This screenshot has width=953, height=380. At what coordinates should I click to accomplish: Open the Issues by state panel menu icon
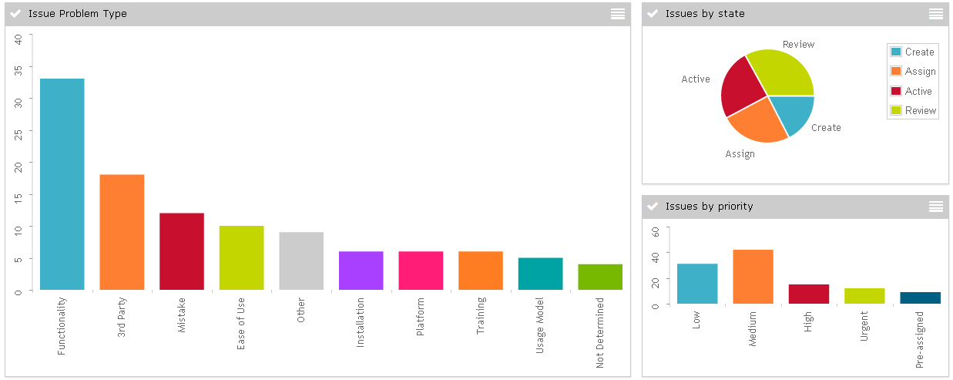[x=935, y=14]
